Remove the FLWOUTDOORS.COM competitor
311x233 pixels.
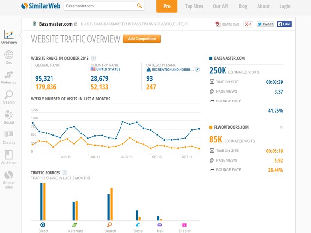281,127
